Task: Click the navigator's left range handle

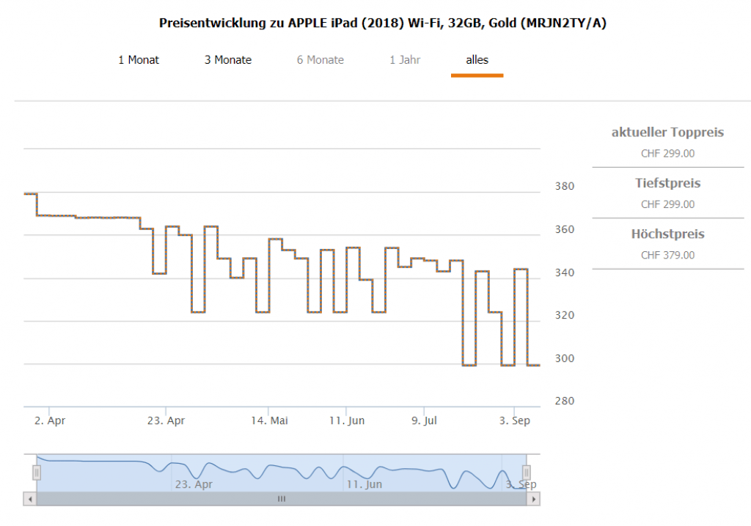Action: [37, 473]
